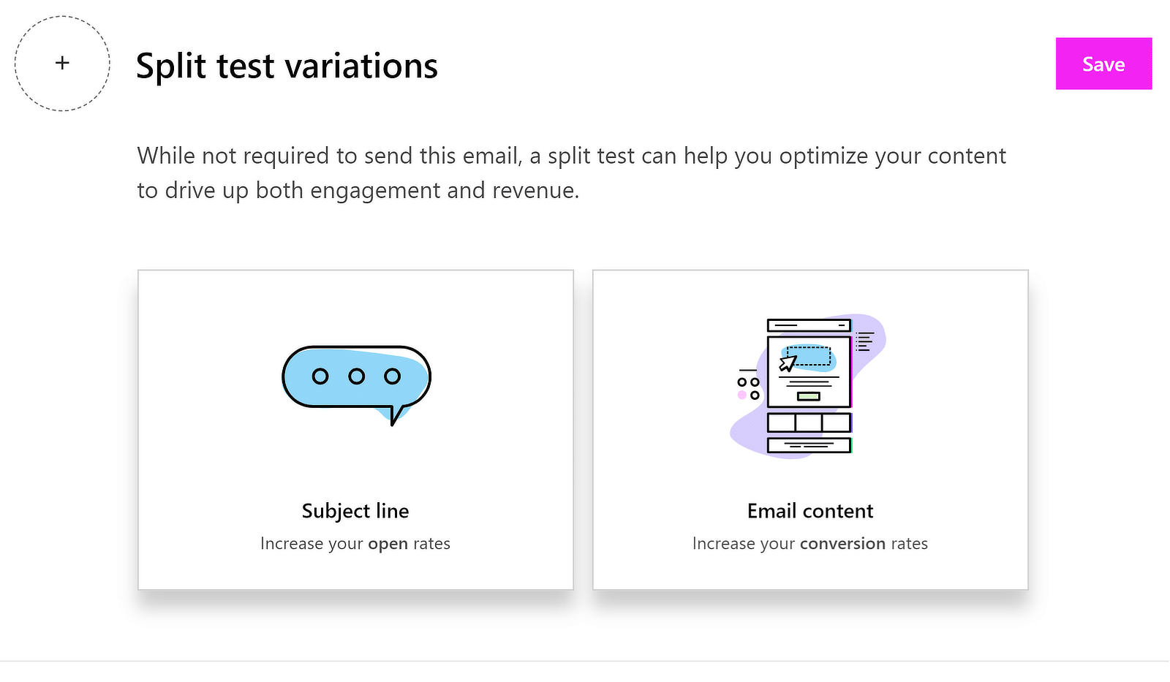1170x682 pixels.
Task: Click Increase your open rates text
Action: pos(355,543)
